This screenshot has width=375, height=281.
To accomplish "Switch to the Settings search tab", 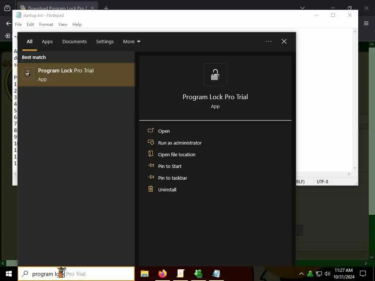I will (x=105, y=42).
